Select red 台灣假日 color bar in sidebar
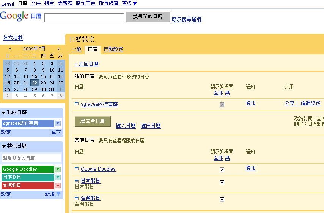 click(28, 186)
